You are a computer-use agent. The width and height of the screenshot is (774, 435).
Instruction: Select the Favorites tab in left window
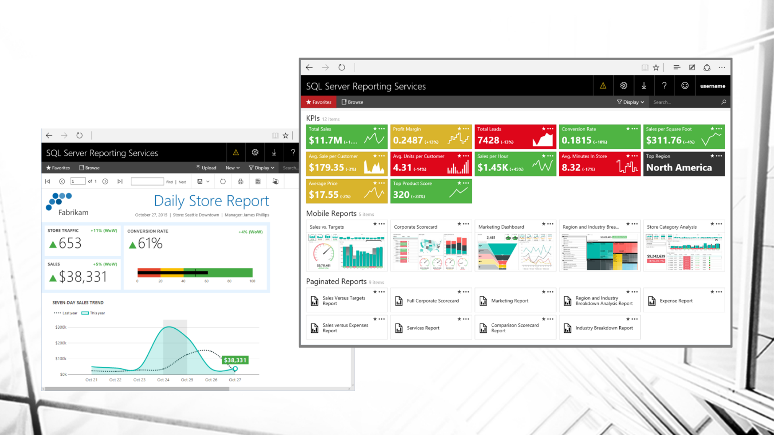point(58,168)
